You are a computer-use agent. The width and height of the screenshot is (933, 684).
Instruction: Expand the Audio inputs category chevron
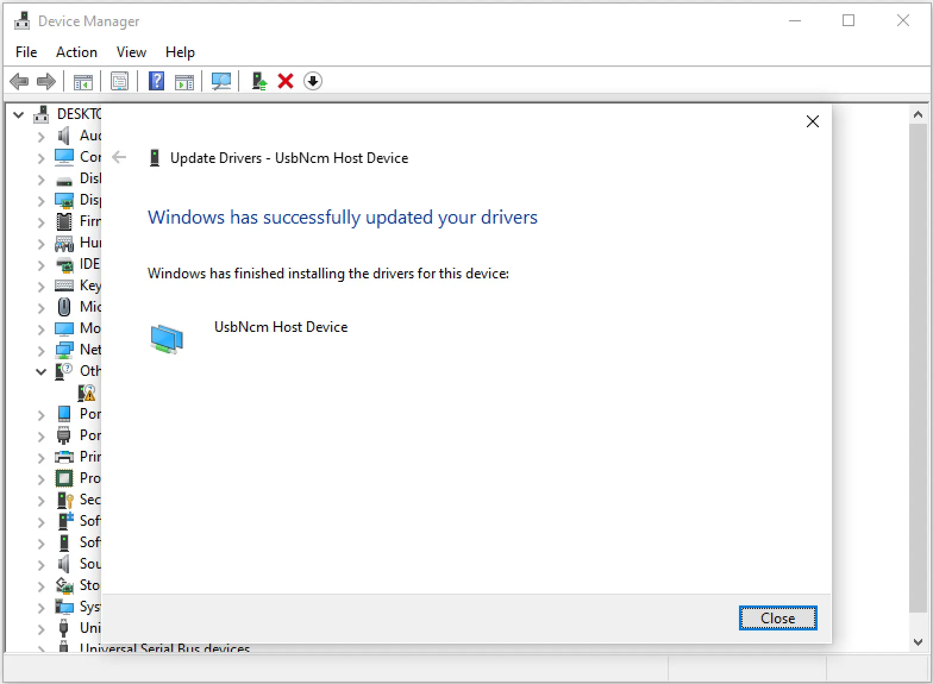[41, 137]
